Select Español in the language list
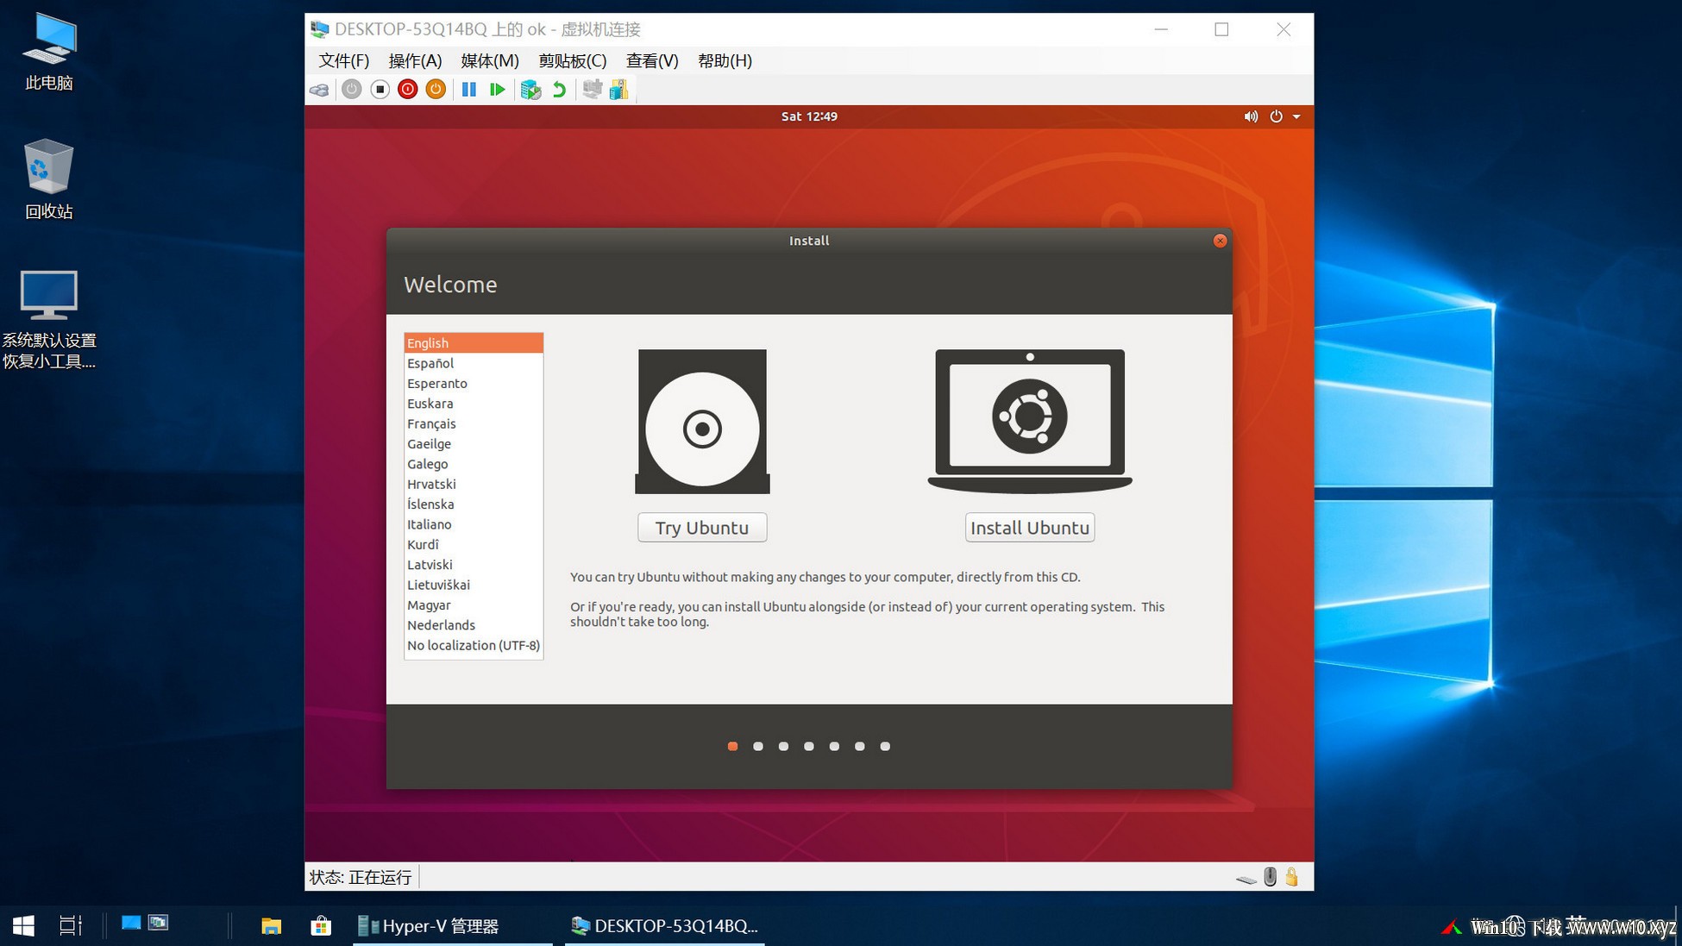 point(474,364)
